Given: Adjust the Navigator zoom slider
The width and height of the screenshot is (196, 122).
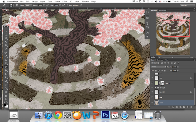Looking at the screenshot, I should click(173, 57).
